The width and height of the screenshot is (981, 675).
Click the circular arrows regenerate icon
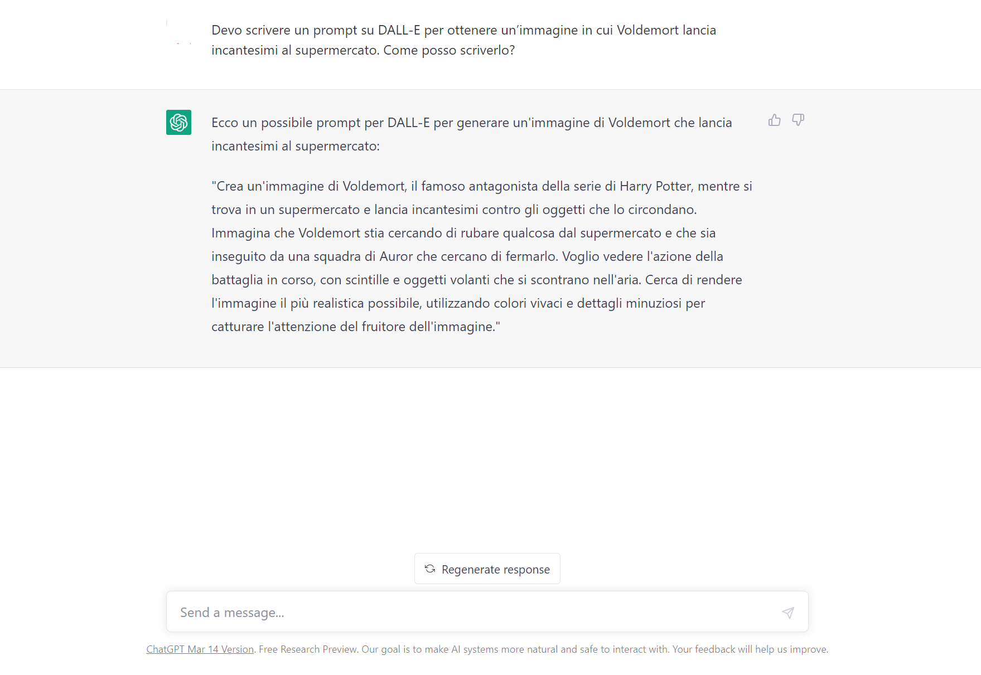point(430,569)
